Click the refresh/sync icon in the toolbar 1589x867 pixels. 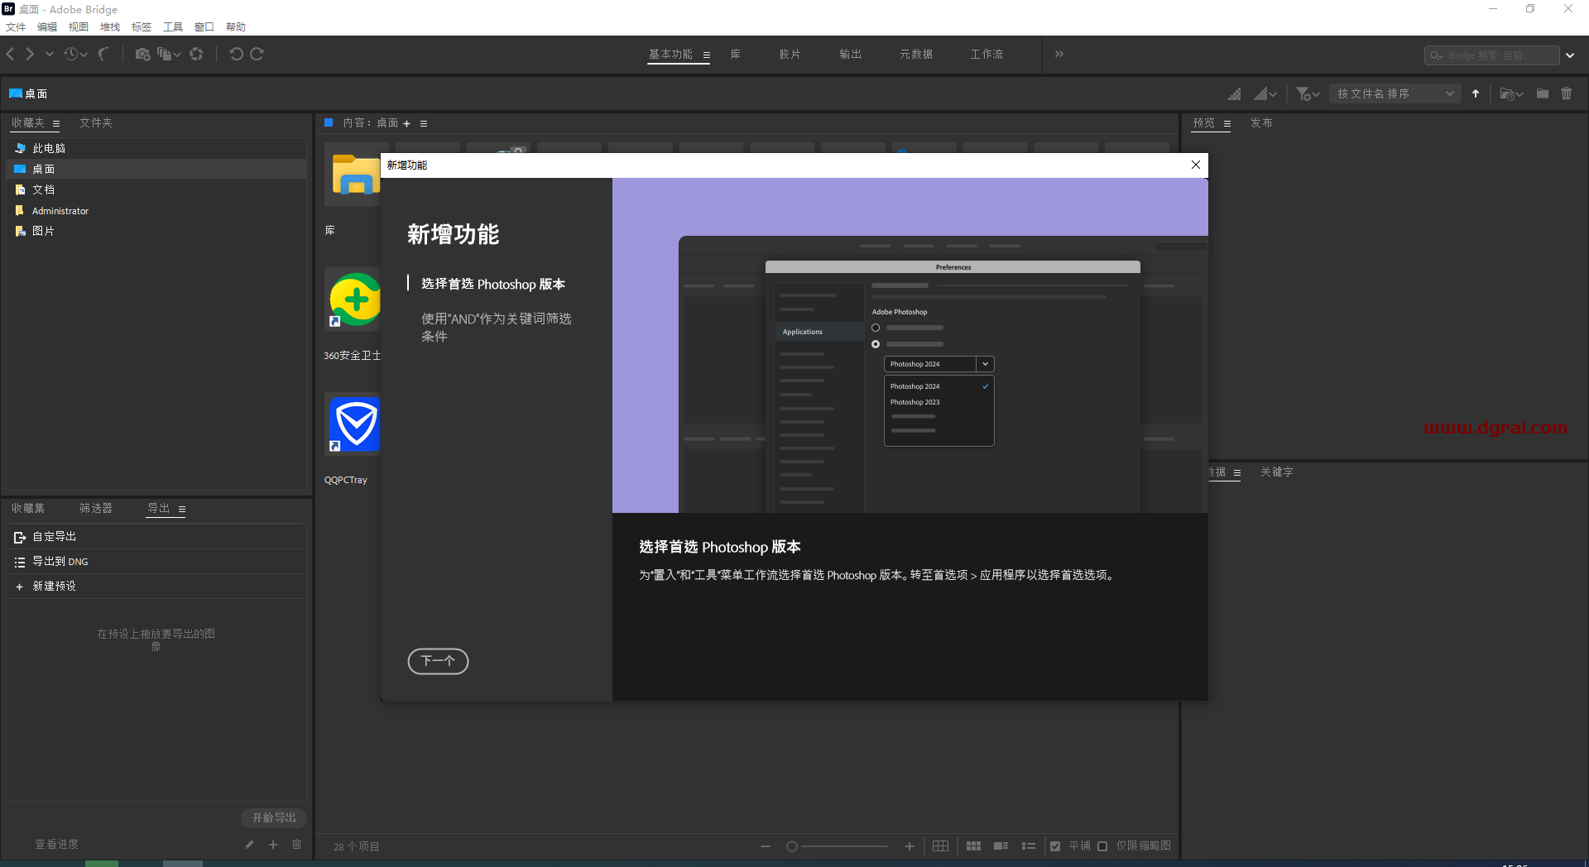point(196,54)
